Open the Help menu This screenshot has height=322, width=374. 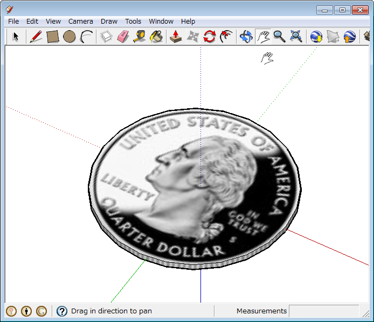188,22
